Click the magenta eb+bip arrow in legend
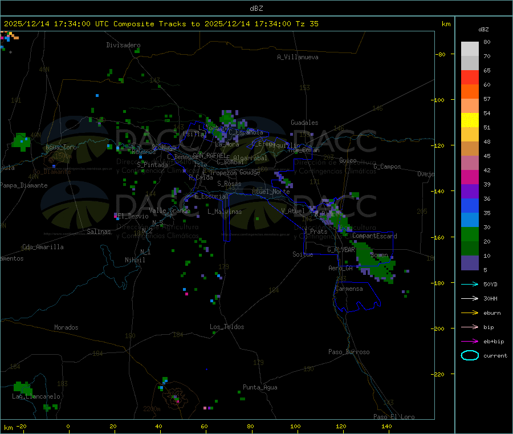The image size is (513, 434). tap(470, 342)
